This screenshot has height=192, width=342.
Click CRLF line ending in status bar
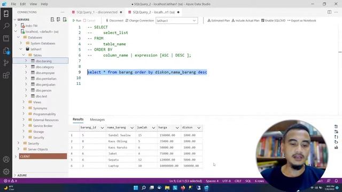pos(238,181)
